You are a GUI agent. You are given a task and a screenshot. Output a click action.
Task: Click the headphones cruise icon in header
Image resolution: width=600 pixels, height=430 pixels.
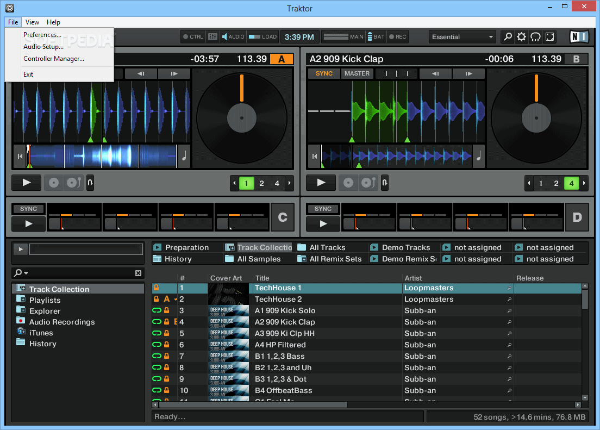(536, 37)
